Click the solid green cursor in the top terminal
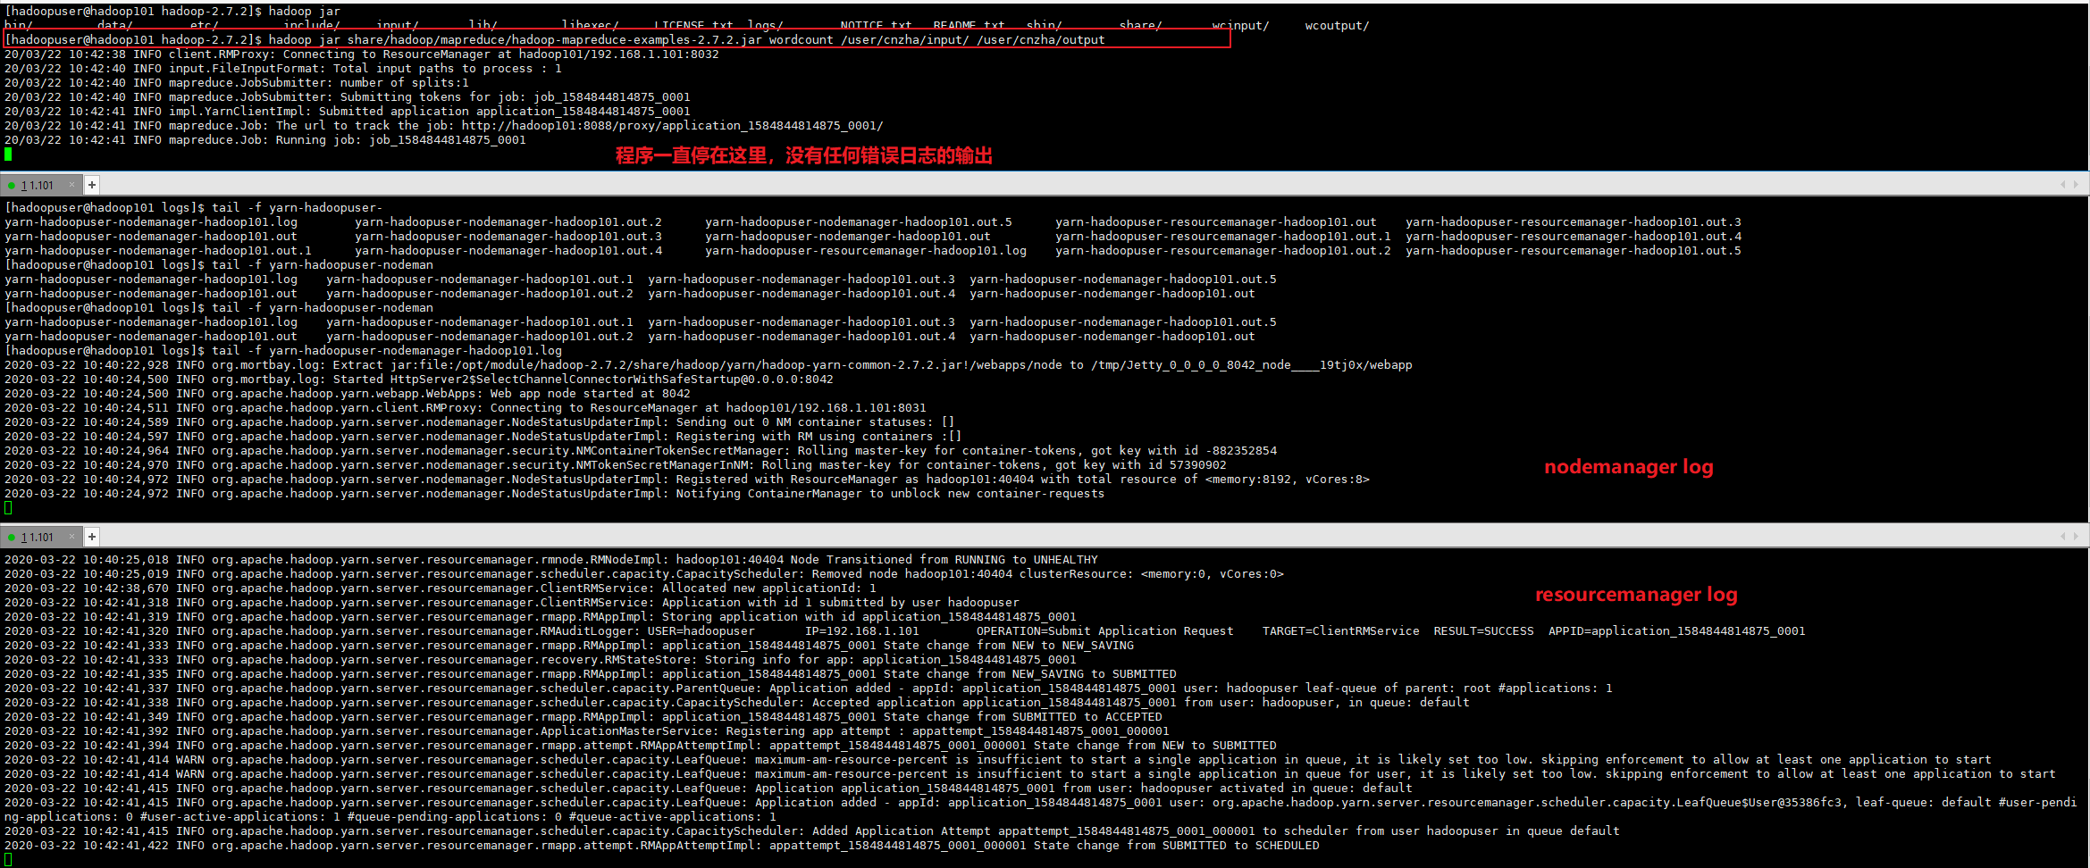 click(x=8, y=154)
